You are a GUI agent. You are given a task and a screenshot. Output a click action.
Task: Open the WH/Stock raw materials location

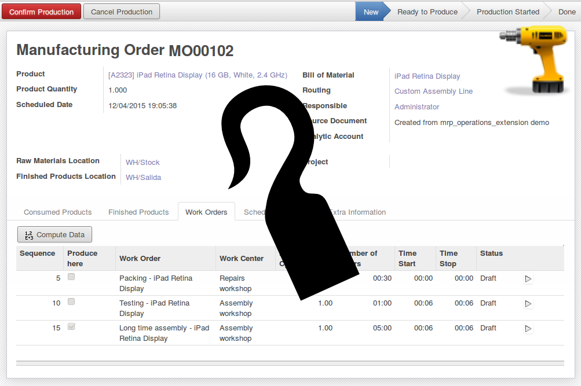142,162
